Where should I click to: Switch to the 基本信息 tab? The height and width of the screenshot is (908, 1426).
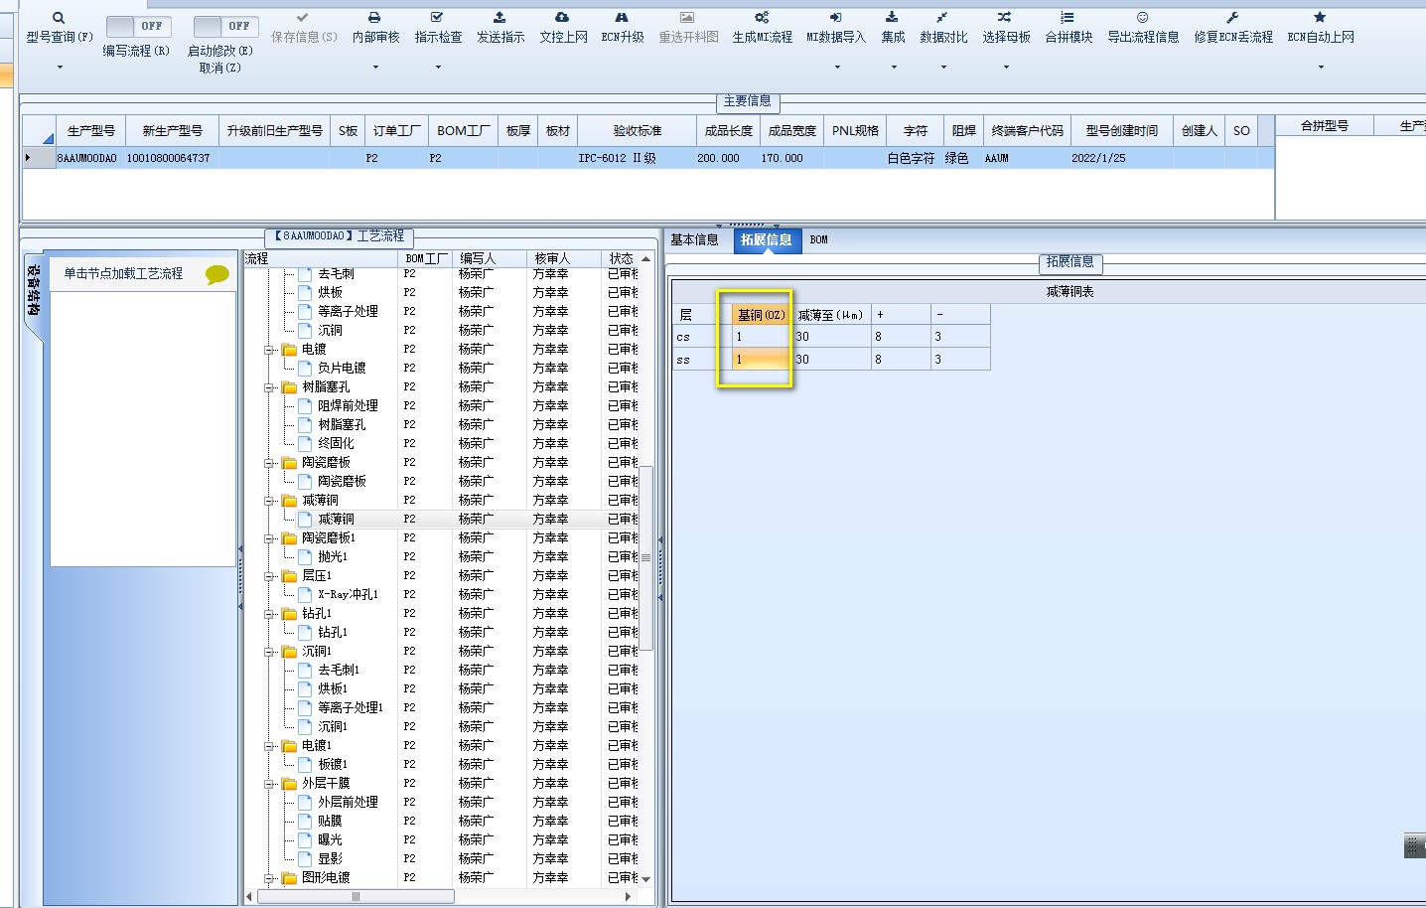point(694,240)
